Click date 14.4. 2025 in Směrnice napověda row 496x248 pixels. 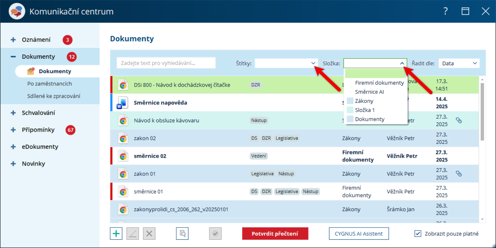(442, 103)
